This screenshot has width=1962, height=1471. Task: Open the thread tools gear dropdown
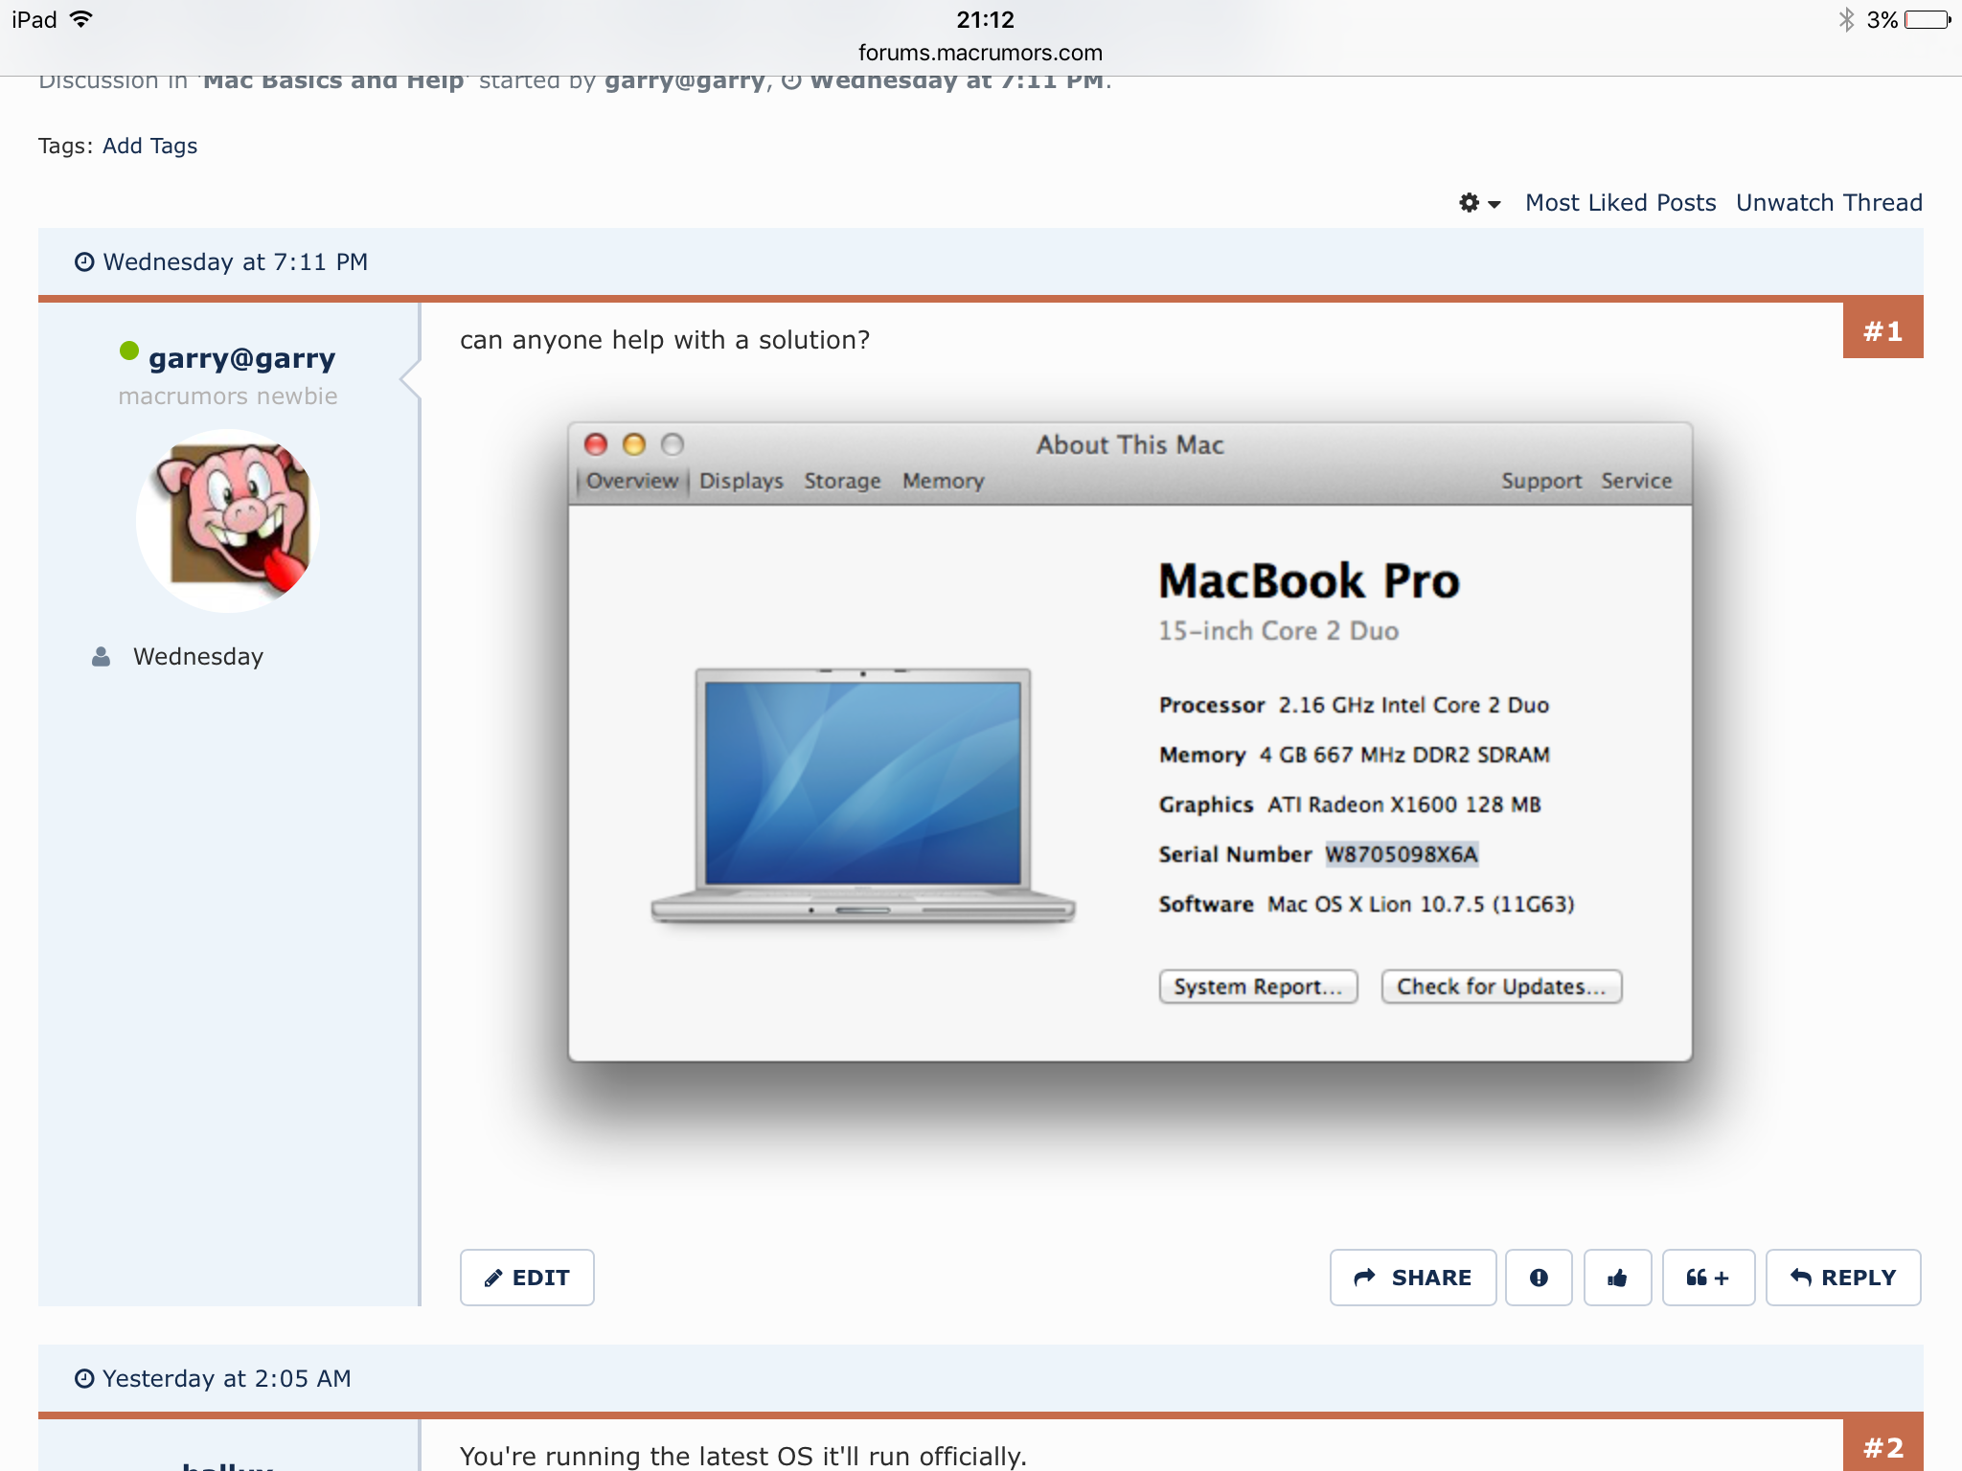pos(1479,203)
